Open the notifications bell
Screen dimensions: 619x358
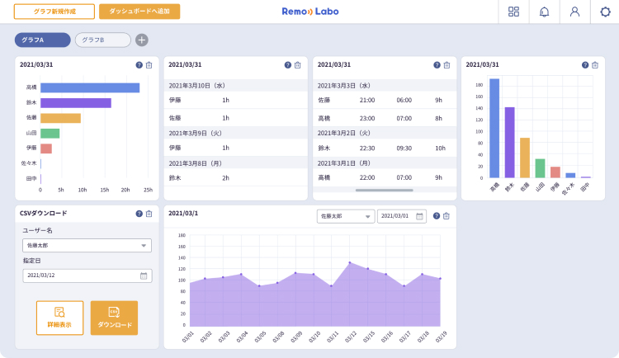(544, 12)
